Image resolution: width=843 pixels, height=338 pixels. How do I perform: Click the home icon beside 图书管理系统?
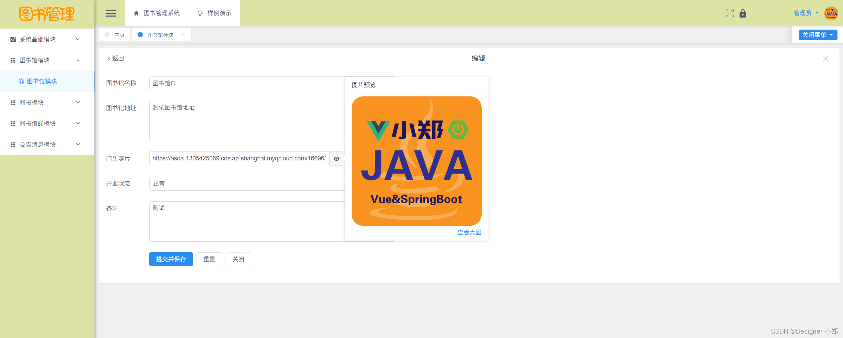coord(136,13)
